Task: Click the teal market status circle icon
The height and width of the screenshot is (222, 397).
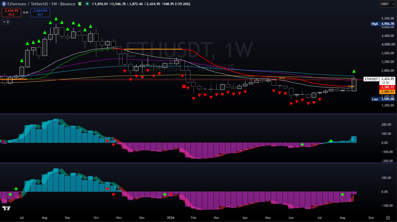Action: 87,4
